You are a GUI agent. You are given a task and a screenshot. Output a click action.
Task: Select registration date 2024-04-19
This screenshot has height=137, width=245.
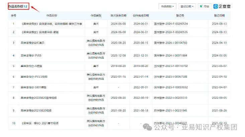pyautogui.click(x=219, y=43)
